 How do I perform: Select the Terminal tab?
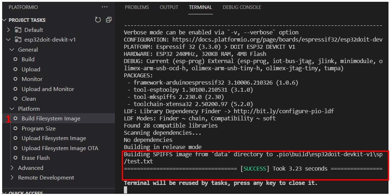pos(200,7)
